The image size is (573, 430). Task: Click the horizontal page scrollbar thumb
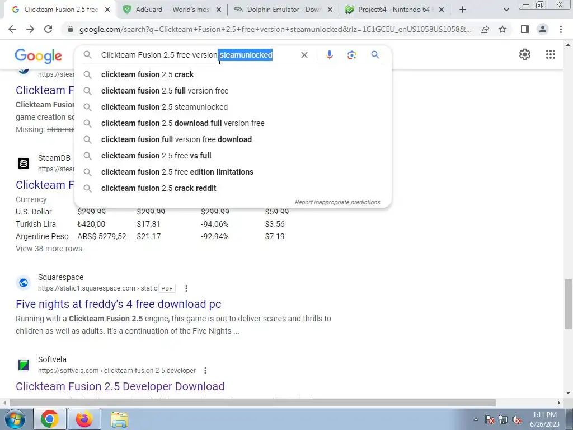[252, 403]
